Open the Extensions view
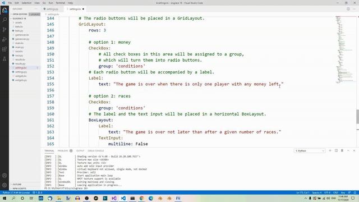Screen dimensions: 359x202 (x=4, y=49)
